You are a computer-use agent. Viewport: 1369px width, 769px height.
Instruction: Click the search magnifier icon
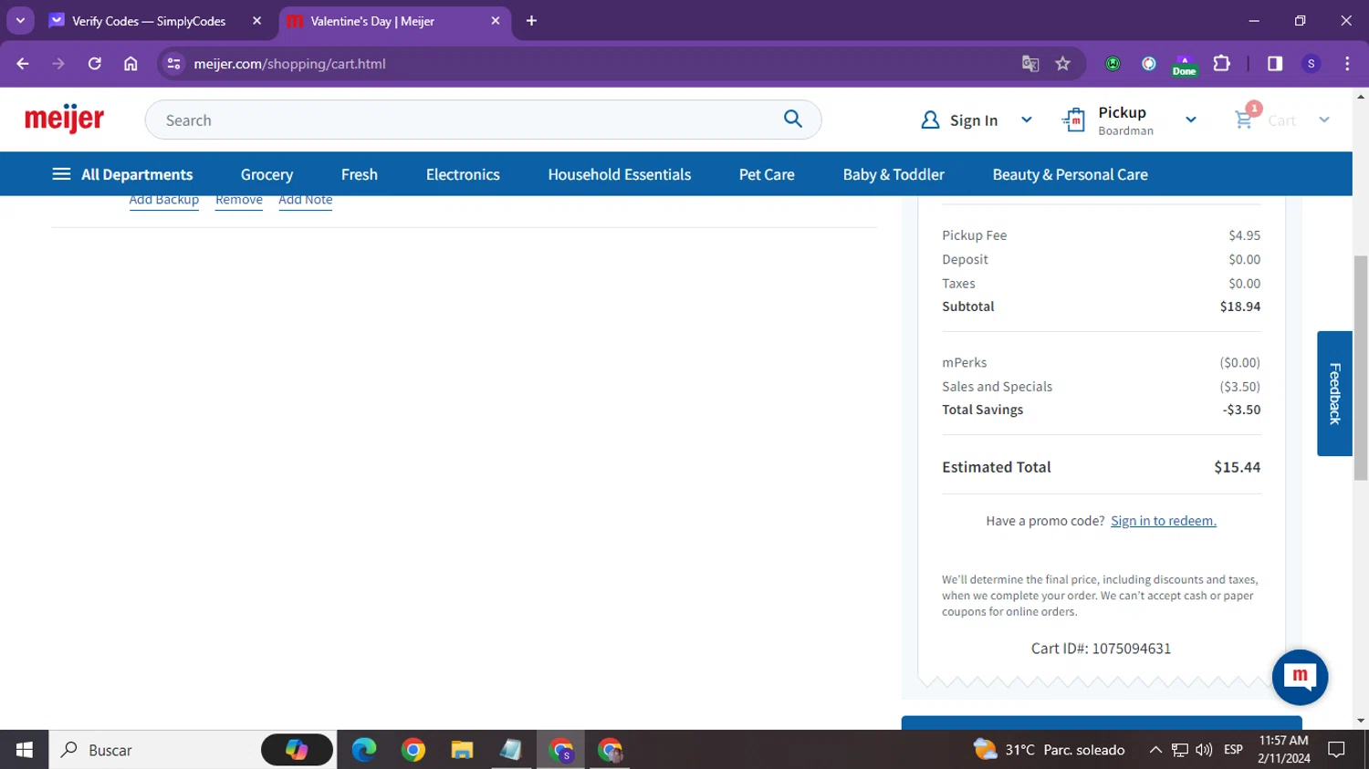(x=793, y=119)
